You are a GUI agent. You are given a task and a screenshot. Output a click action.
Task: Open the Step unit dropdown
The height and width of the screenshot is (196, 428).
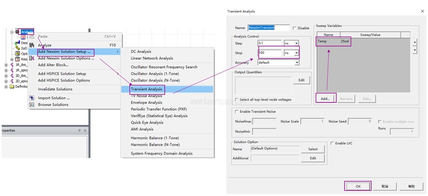click(296, 43)
